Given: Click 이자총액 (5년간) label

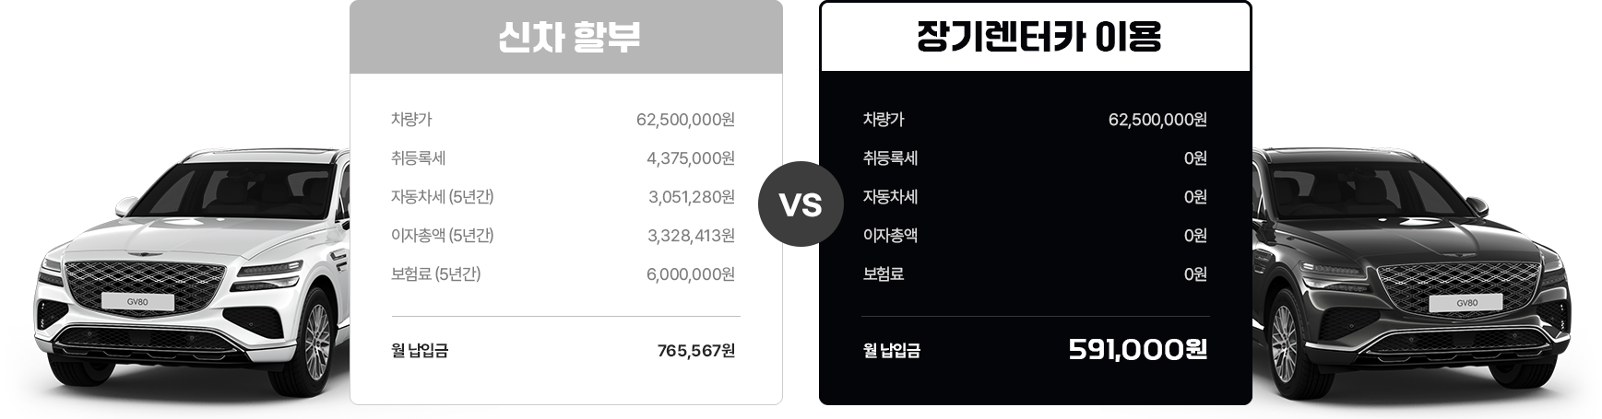Looking at the screenshot, I should (443, 236).
